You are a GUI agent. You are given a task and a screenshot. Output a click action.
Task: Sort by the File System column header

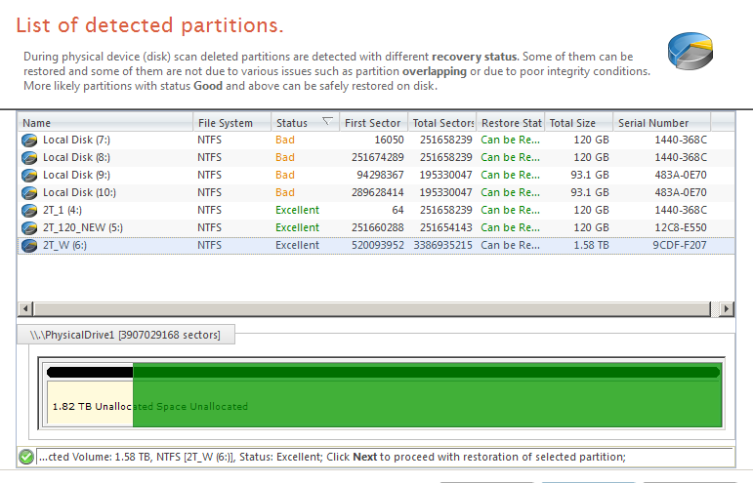tap(231, 123)
